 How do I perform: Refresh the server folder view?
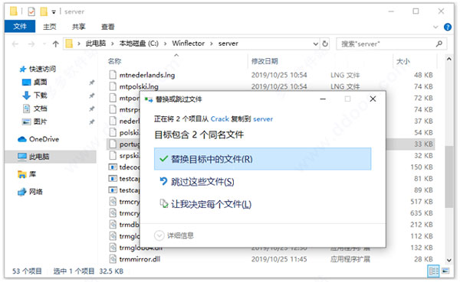tap(325, 44)
